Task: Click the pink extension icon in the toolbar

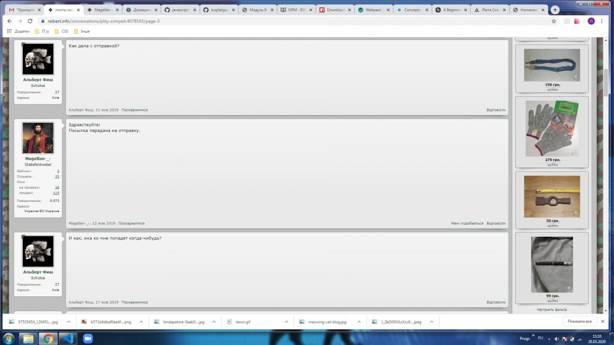Action: [x=577, y=21]
